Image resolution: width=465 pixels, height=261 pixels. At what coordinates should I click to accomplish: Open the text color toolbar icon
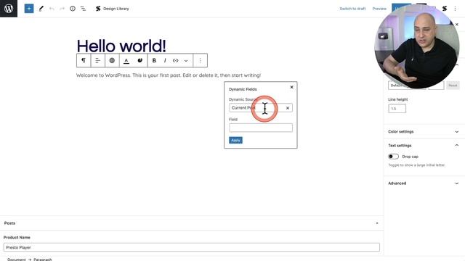(x=126, y=60)
